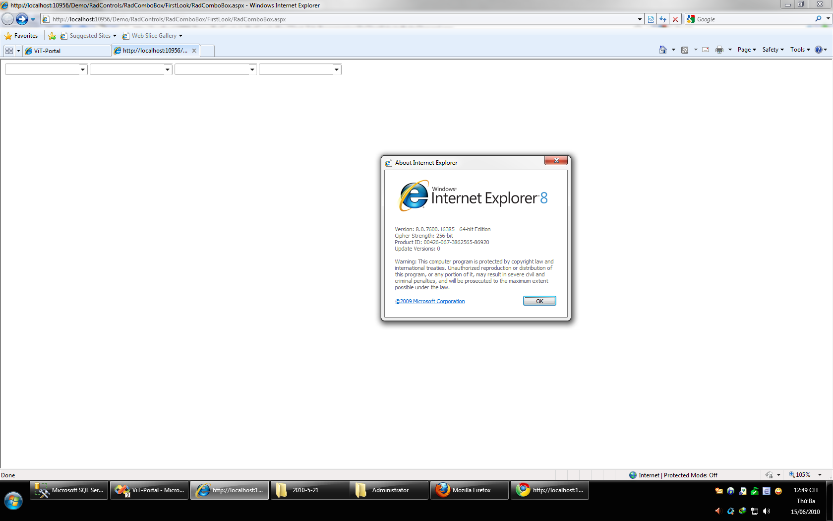Open the fourth combo box on the page
Viewport: 833px width, 521px height.
point(300,69)
